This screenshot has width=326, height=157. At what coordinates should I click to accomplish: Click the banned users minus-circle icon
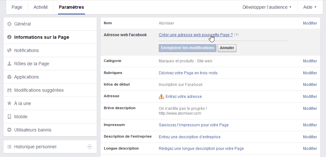click(x=9, y=130)
